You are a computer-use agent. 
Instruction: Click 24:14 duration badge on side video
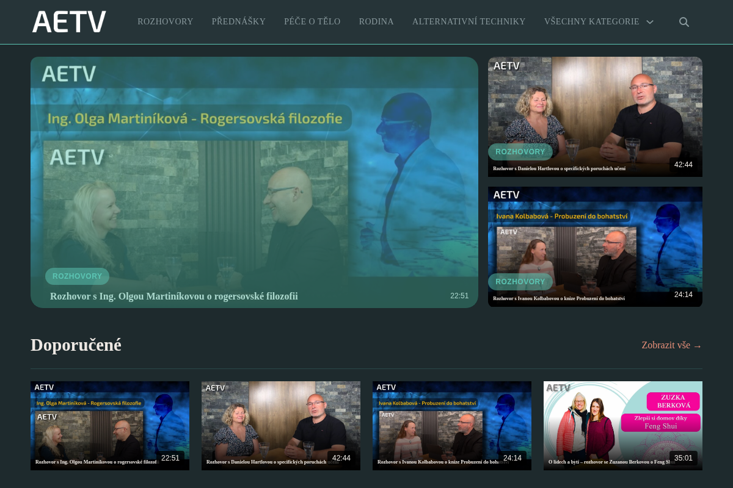coord(684,295)
